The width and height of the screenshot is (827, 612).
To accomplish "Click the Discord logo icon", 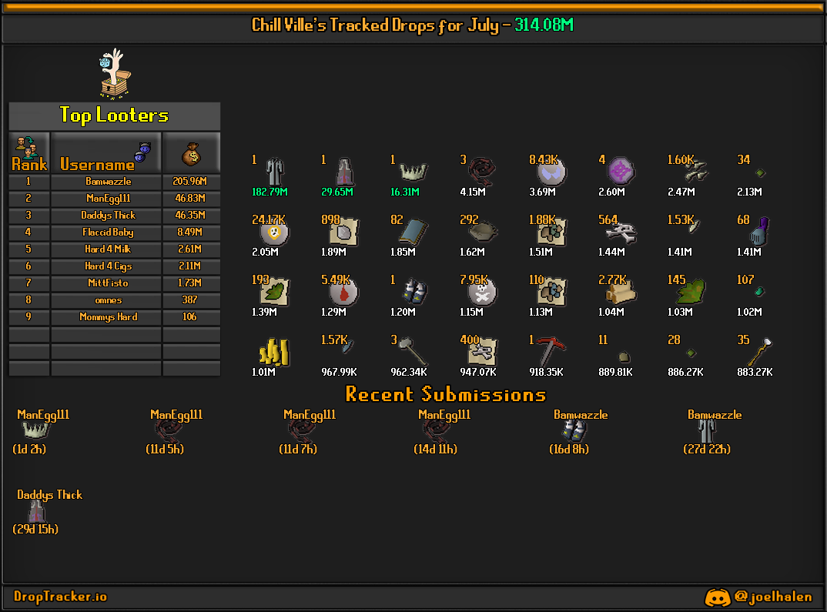I will tap(718, 597).
